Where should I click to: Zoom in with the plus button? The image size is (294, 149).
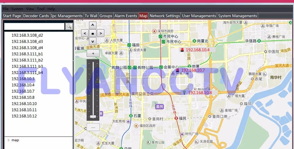tap(93, 54)
